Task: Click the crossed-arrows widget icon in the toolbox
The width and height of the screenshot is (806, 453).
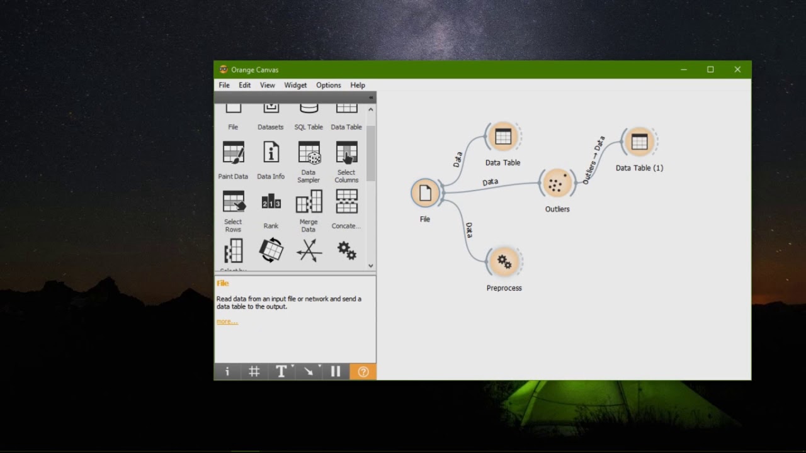Action: [309, 250]
